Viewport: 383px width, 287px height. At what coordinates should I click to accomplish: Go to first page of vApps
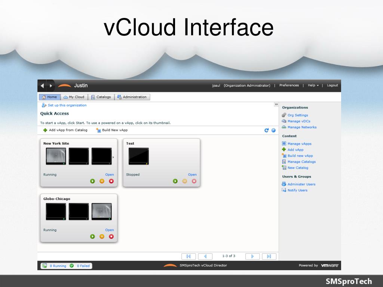click(x=189, y=256)
